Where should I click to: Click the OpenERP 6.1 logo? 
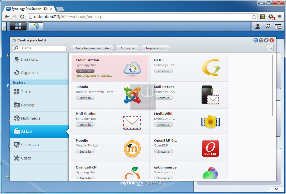pos(211,149)
